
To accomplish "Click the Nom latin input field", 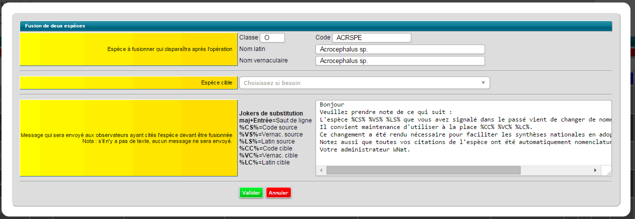I will (400, 49).
